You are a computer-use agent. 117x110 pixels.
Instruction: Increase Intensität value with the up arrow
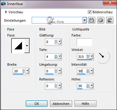88,70
